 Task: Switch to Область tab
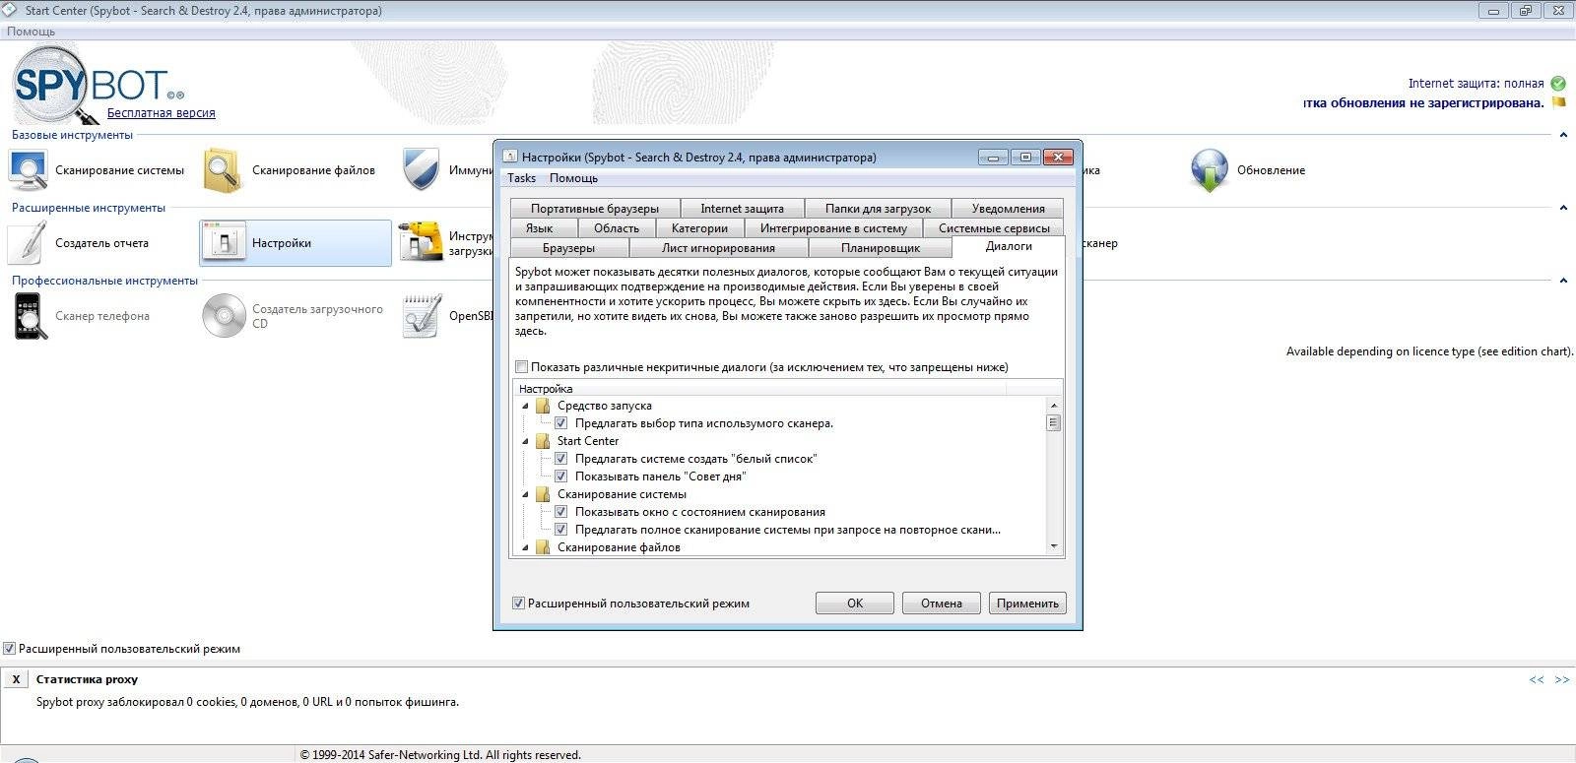click(x=617, y=228)
